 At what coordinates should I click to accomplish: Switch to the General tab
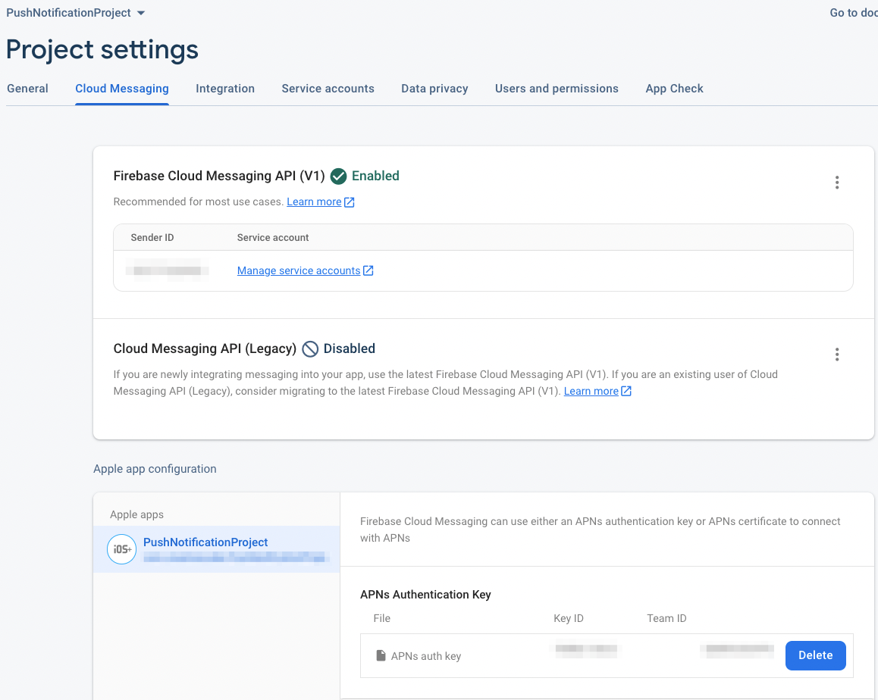tap(27, 89)
